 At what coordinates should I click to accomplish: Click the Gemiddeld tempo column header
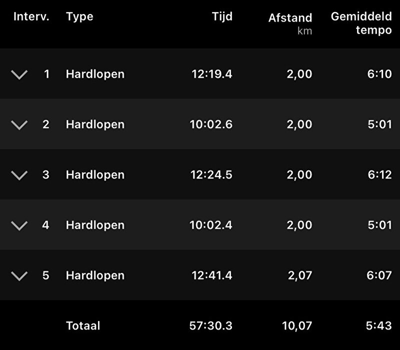[361, 23]
